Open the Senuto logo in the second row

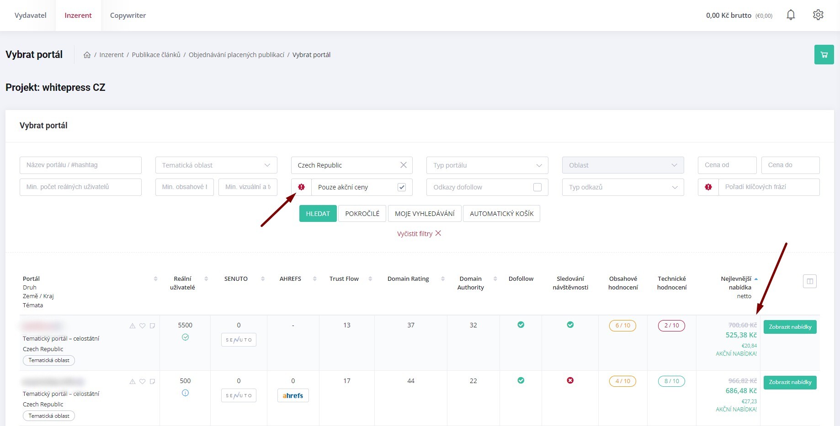[x=239, y=395]
